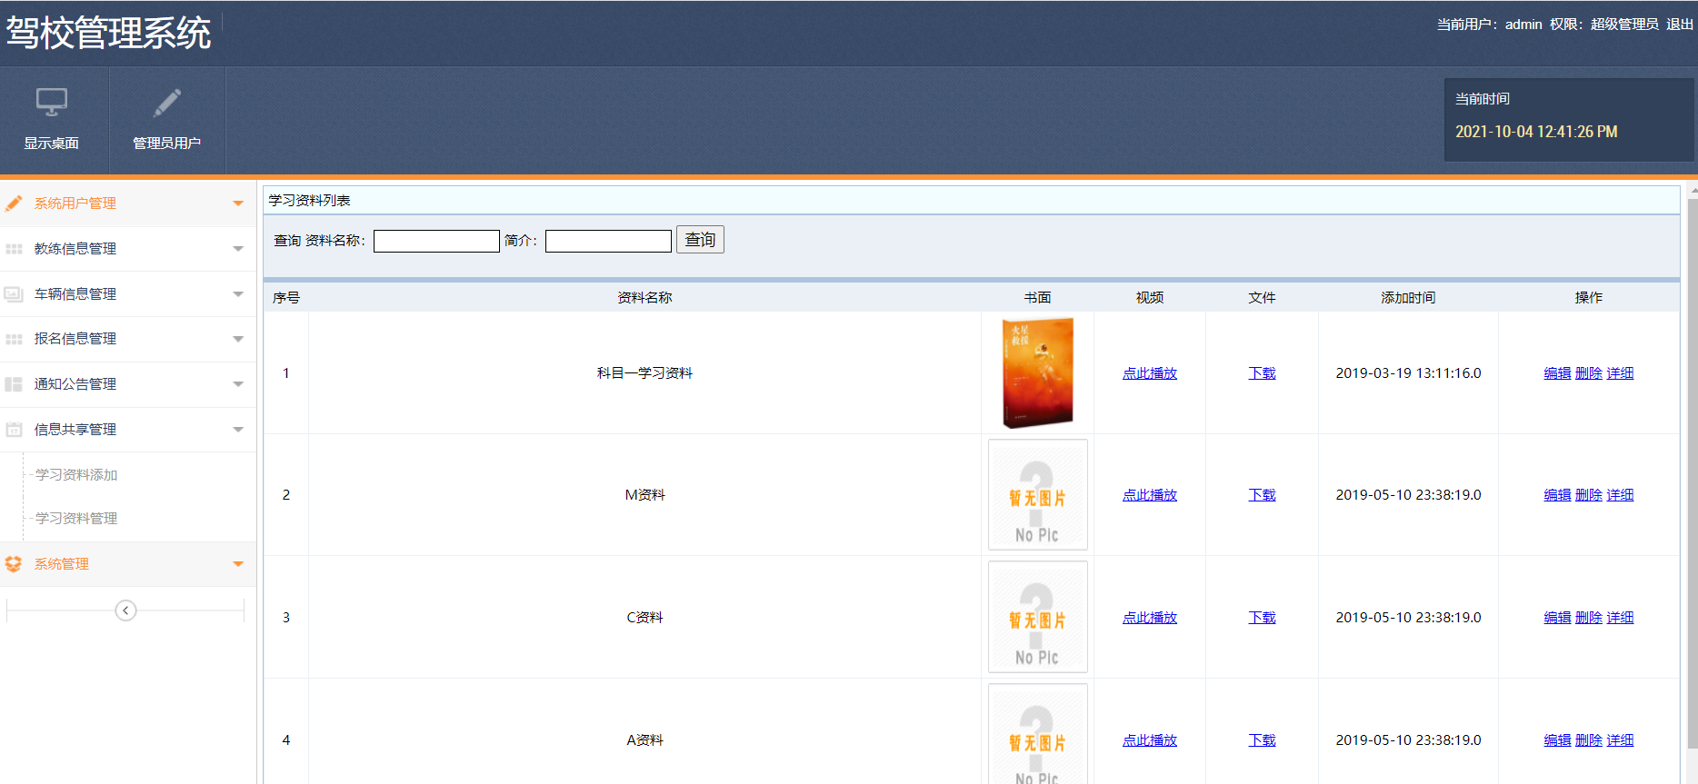Edit the M资料 row
Screen dimensions: 1698x784
coord(1557,495)
